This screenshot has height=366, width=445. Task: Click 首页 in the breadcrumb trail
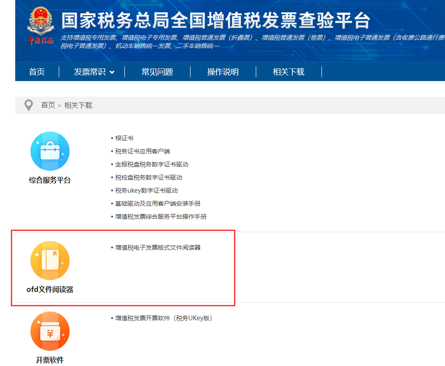coord(47,105)
